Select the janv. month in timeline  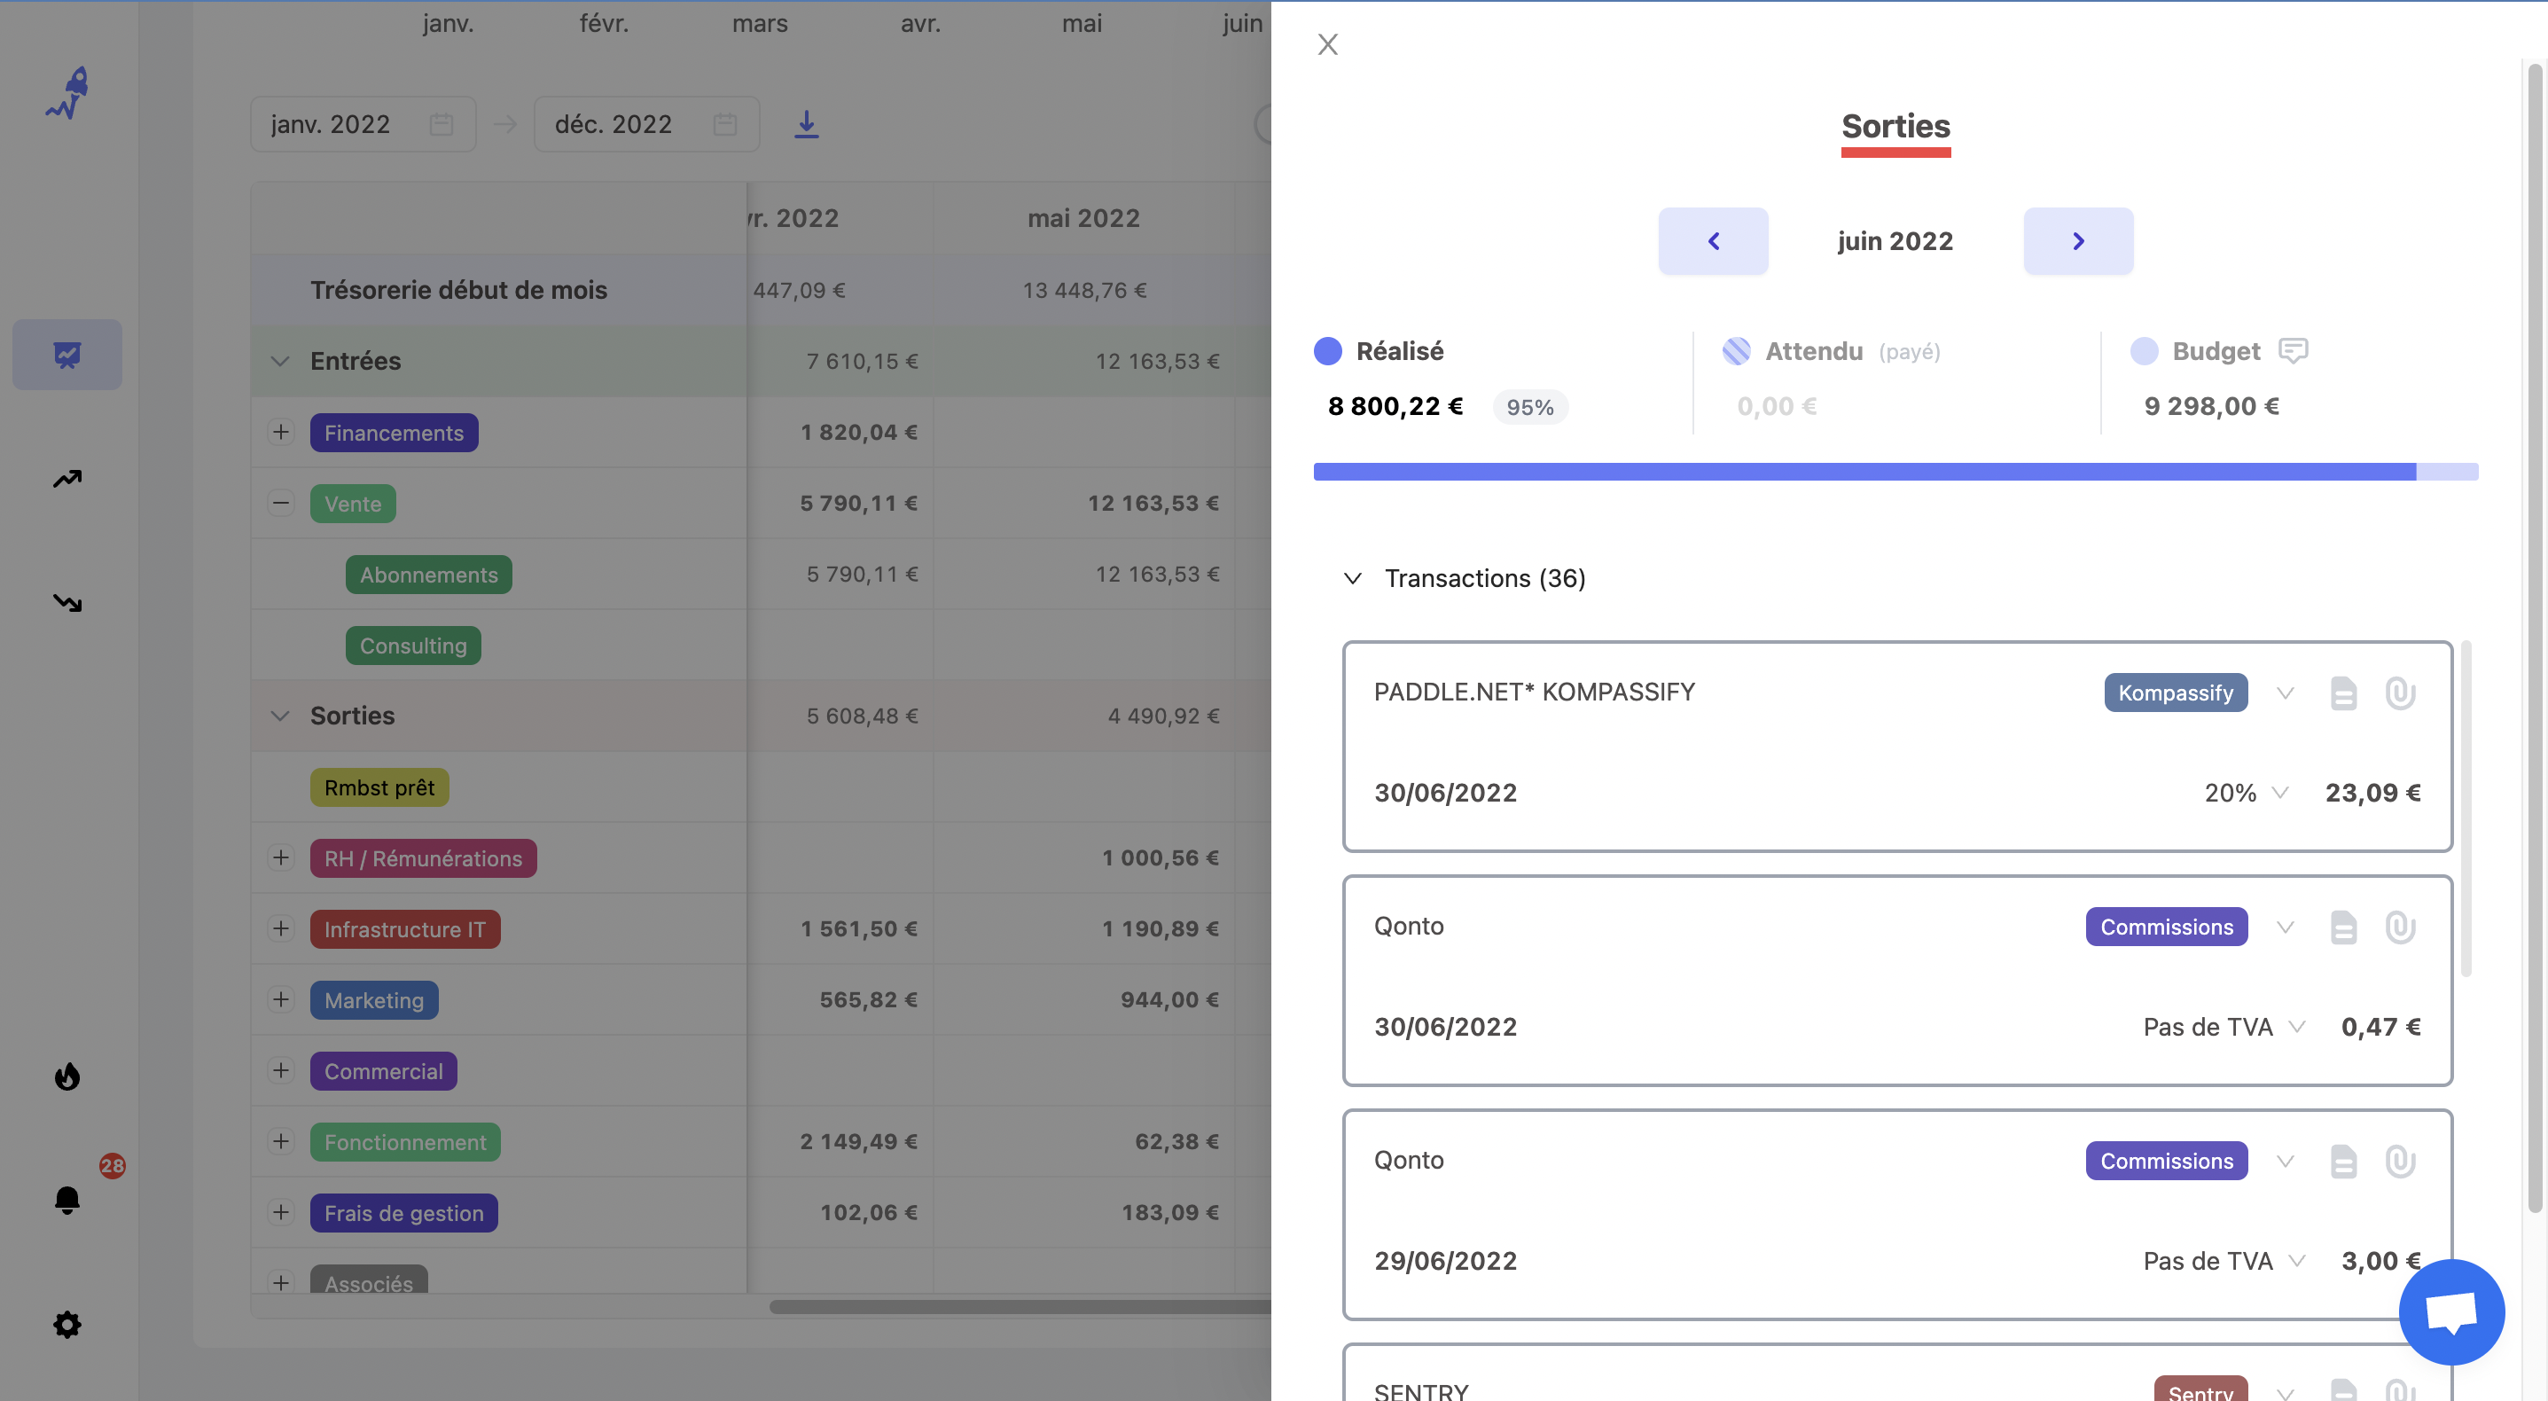(448, 24)
